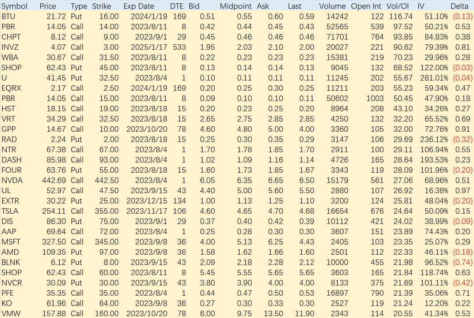Screen dimensions: 474x318
Task: Select the IV value 12.20% in the KO row
Action: (x=437, y=303)
